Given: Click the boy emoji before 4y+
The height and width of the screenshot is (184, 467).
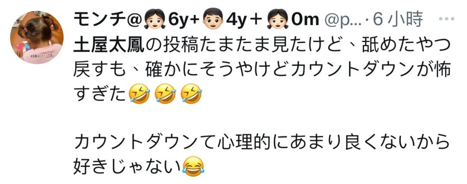Looking at the screenshot, I should pyautogui.click(x=213, y=19).
